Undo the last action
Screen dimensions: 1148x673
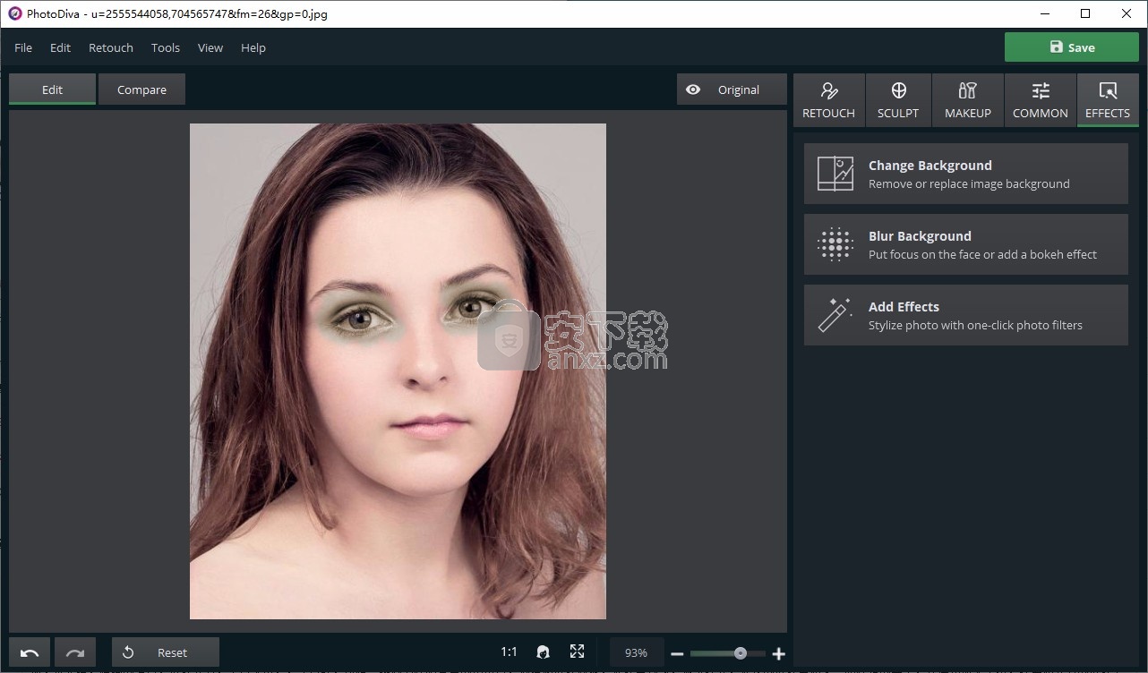click(x=30, y=652)
